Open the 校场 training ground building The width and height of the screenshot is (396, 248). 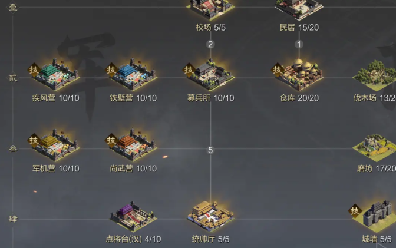[210, 9]
